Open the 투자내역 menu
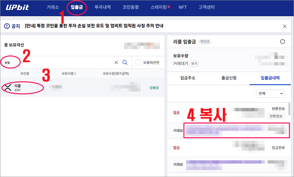Viewport: 294px width, 177px height. [103, 7]
